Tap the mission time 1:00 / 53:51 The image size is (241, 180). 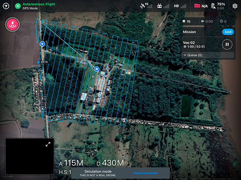point(196,46)
